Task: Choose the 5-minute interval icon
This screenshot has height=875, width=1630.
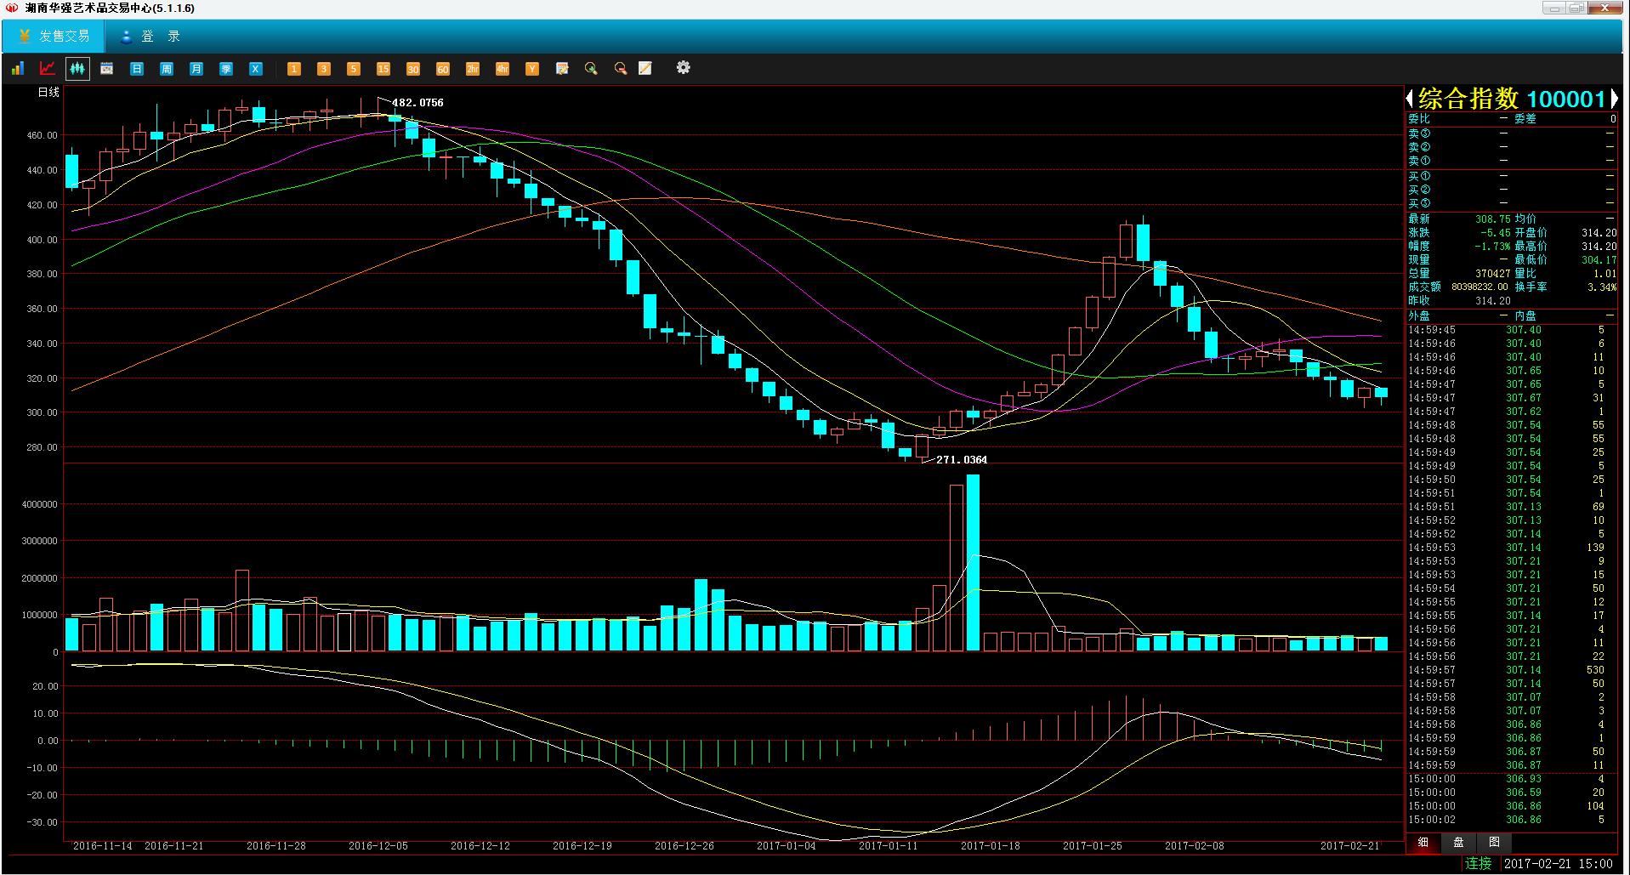Action: click(x=354, y=69)
